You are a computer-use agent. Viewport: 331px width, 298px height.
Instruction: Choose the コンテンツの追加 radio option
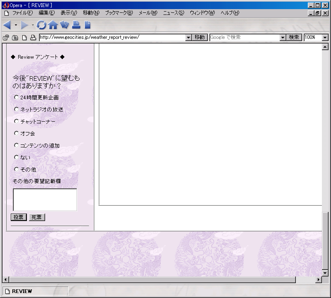tap(16, 145)
